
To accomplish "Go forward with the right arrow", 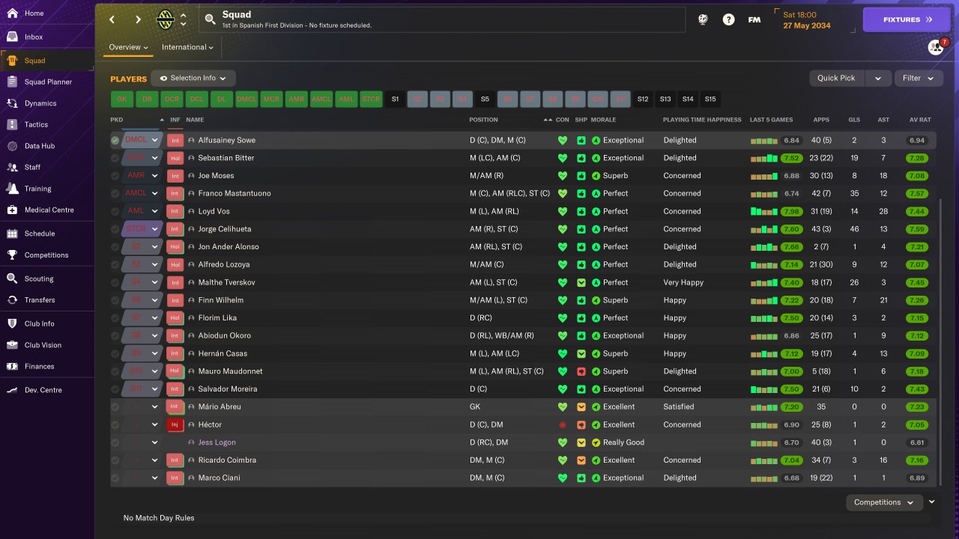I will (x=138, y=19).
